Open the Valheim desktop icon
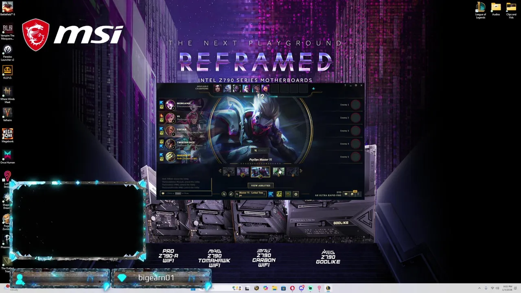The height and width of the screenshot is (293, 521). tap(7, 115)
